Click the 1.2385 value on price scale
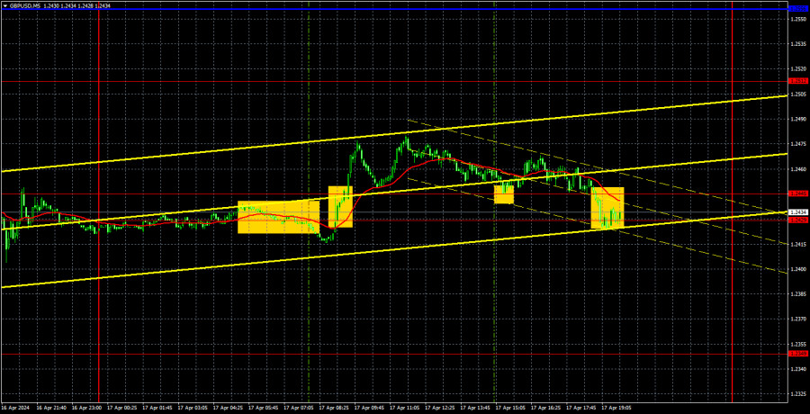The image size is (810, 414). pyautogui.click(x=798, y=294)
